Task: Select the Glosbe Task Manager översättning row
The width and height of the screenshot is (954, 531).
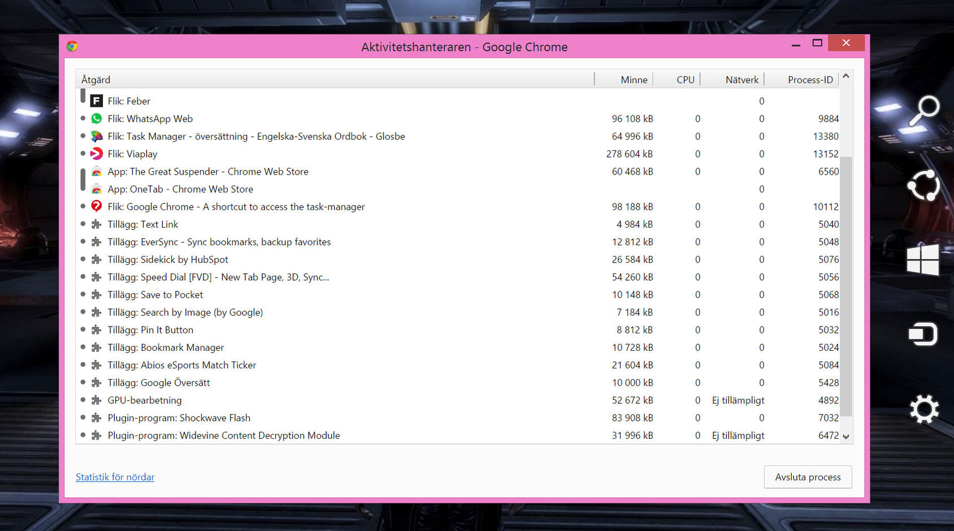Action: coord(458,136)
